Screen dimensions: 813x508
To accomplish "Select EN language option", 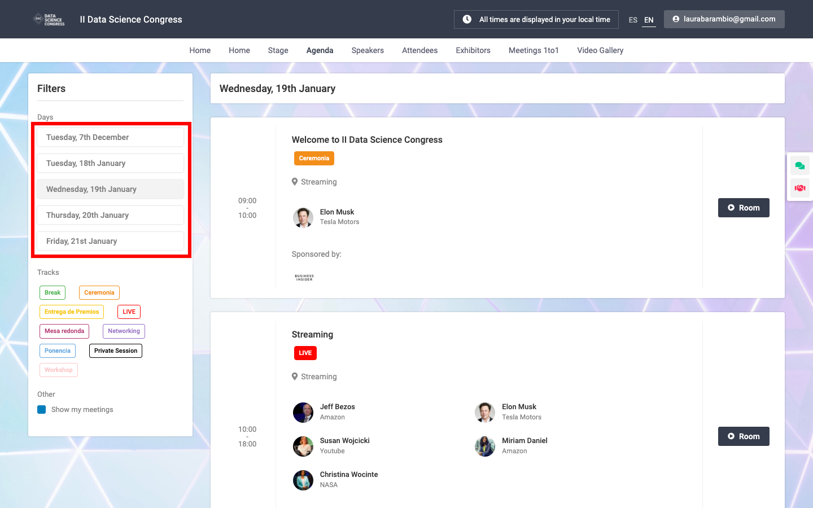I will point(649,20).
